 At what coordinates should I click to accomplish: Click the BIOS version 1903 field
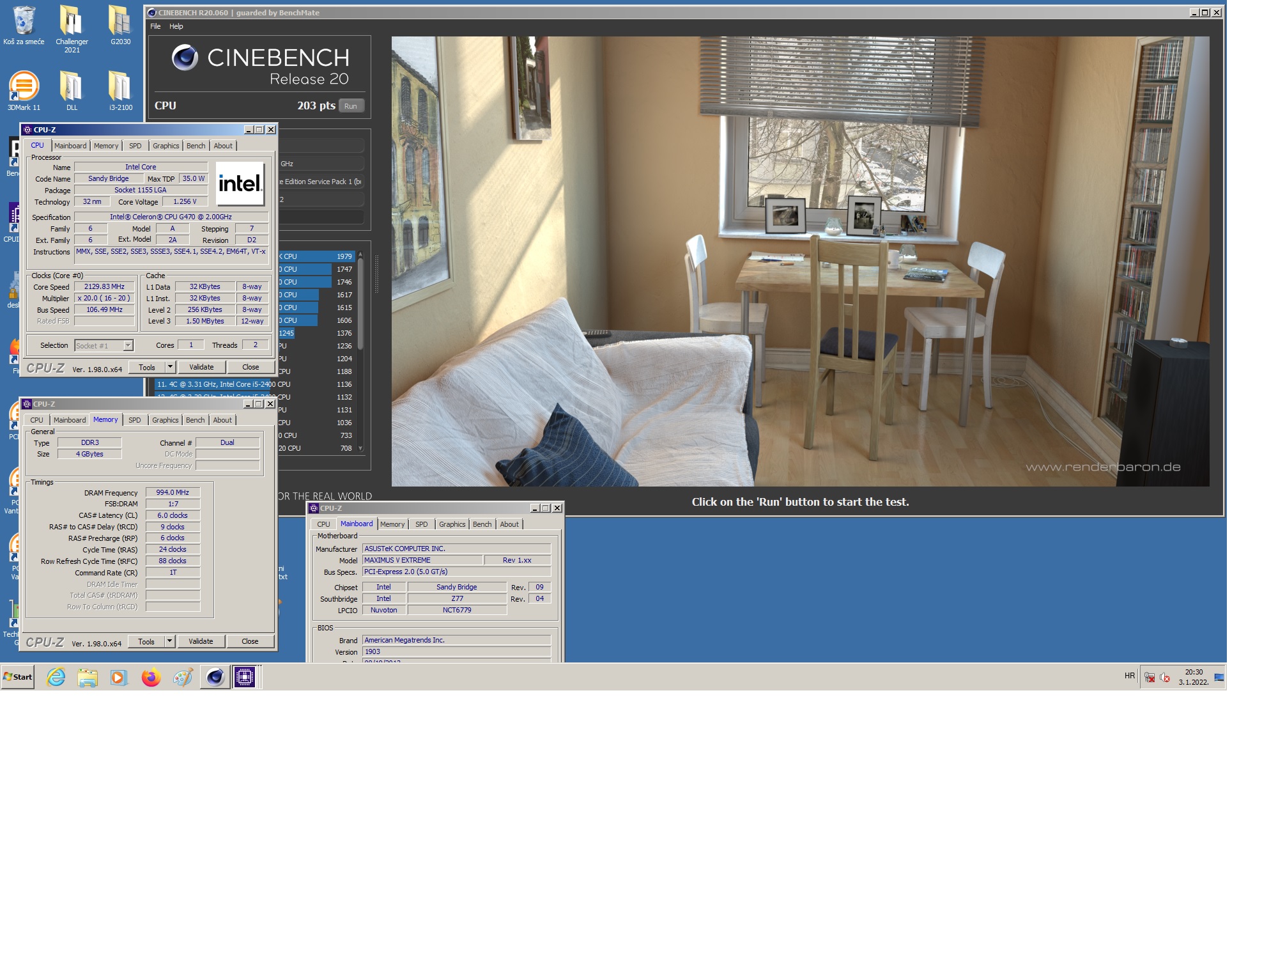click(x=456, y=651)
